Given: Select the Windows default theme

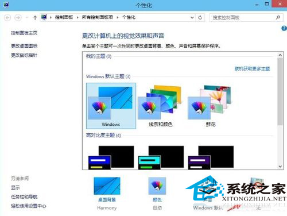Looking at the screenshot, I should pos(111,106).
